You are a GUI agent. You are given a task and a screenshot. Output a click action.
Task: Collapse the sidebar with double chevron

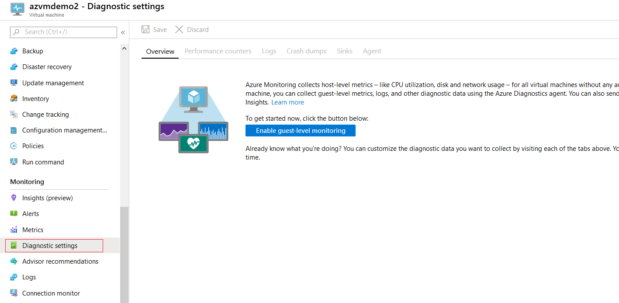(x=123, y=32)
